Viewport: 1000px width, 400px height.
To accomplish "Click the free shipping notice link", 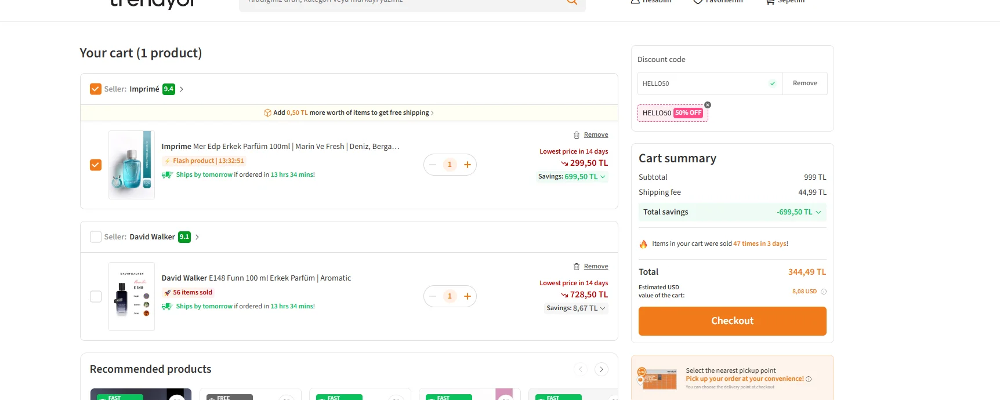I will (349, 112).
